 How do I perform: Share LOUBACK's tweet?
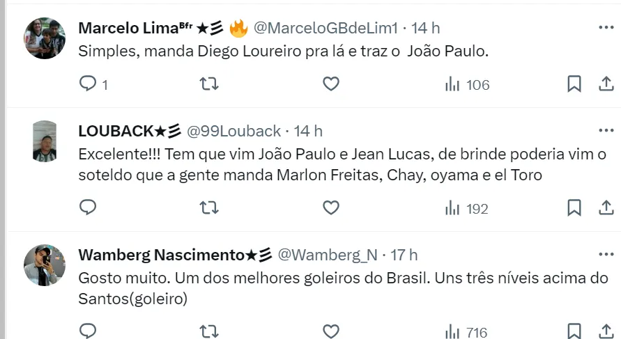click(606, 207)
